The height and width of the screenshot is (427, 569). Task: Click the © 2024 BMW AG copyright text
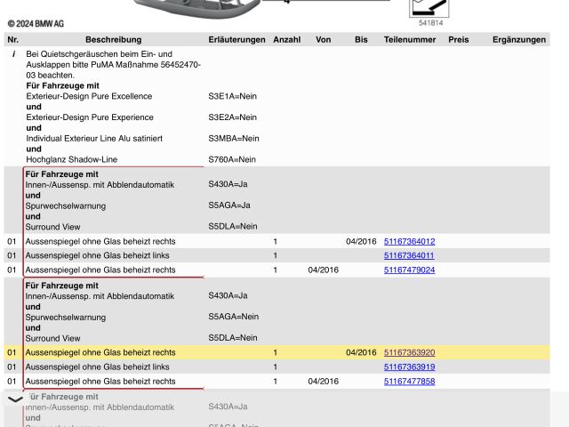36,24
